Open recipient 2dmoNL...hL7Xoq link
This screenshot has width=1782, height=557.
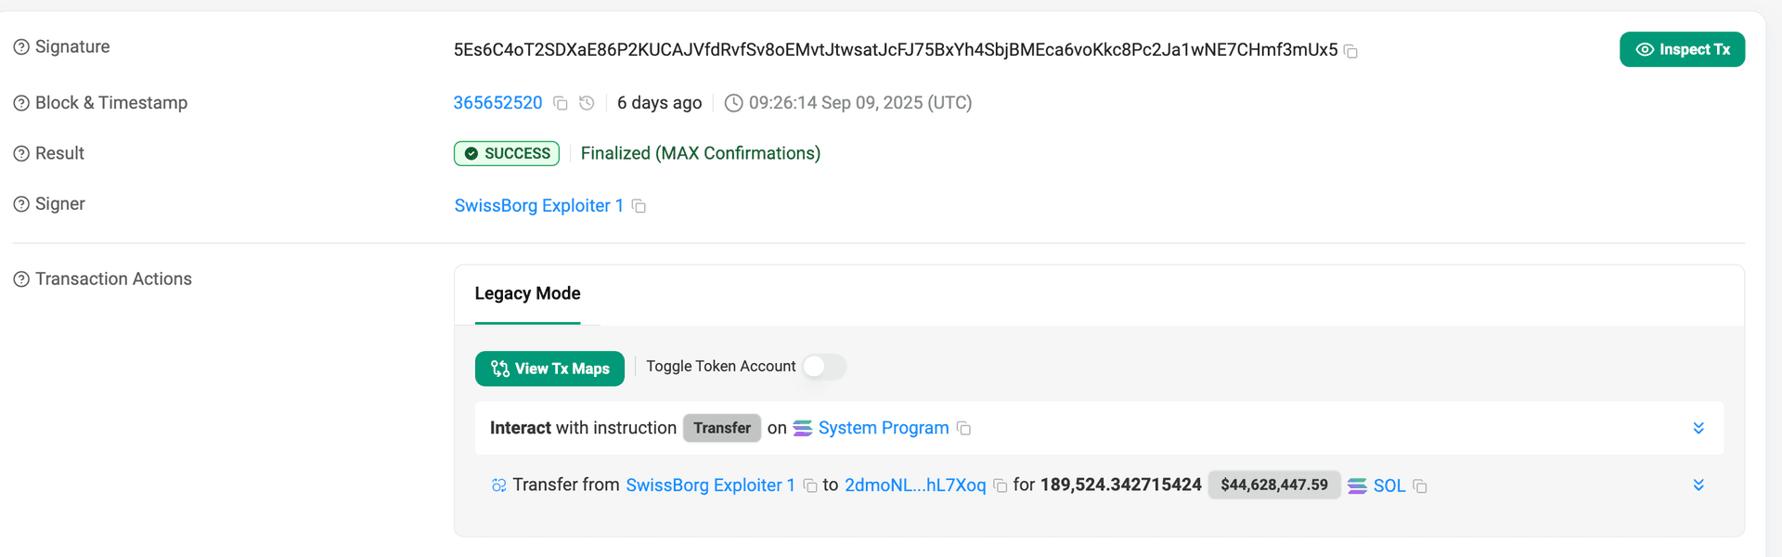pyautogui.click(x=915, y=485)
